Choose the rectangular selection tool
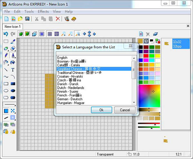This screenshot has width=193, height=159. pyautogui.click(x=6, y=41)
